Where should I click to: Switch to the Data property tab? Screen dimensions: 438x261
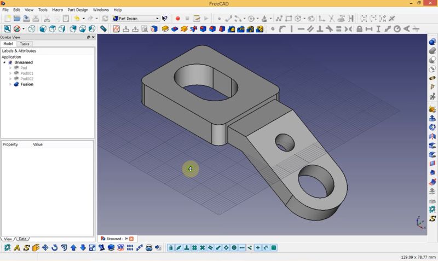tap(22, 239)
